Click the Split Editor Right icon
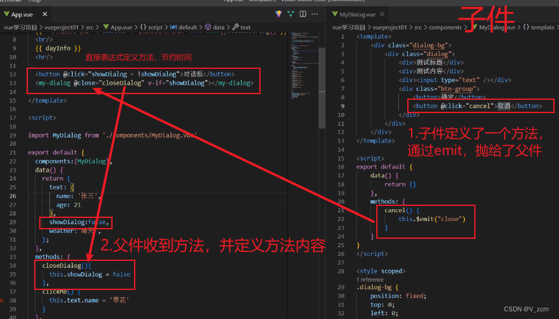This screenshot has width=559, height=319. [303, 15]
